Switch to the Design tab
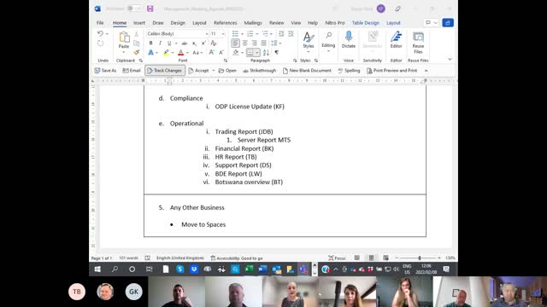 [x=178, y=23]
